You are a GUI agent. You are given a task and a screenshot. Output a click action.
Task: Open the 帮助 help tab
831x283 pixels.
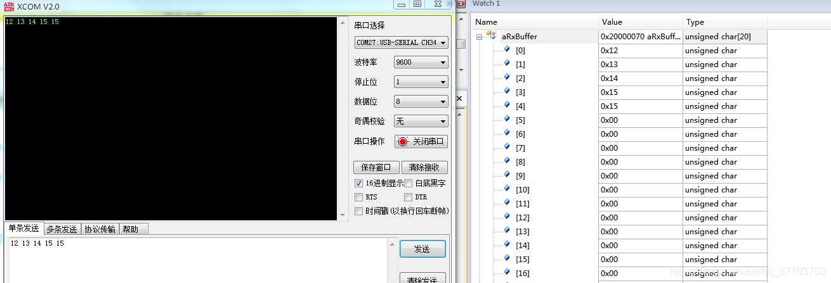point(134,229)
